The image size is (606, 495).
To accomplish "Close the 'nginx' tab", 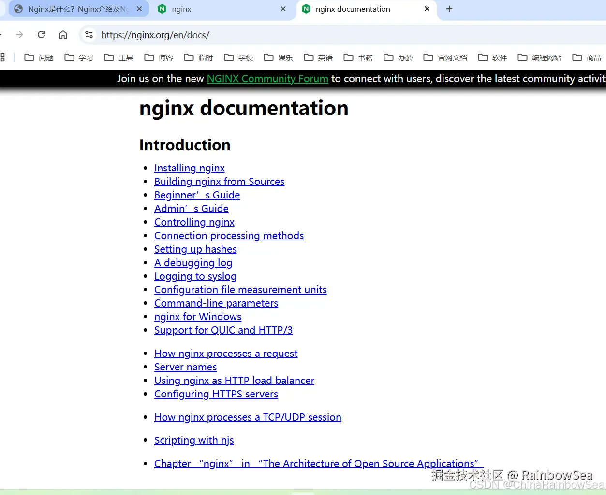I will pyautogui.click(x=283, y=9).
